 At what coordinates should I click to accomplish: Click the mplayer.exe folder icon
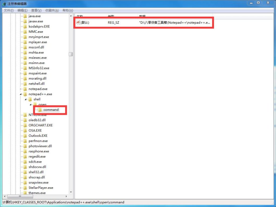pyautogui.click(x=25, y=42)
